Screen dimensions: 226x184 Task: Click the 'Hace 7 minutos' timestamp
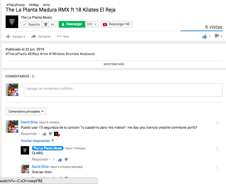75,148
